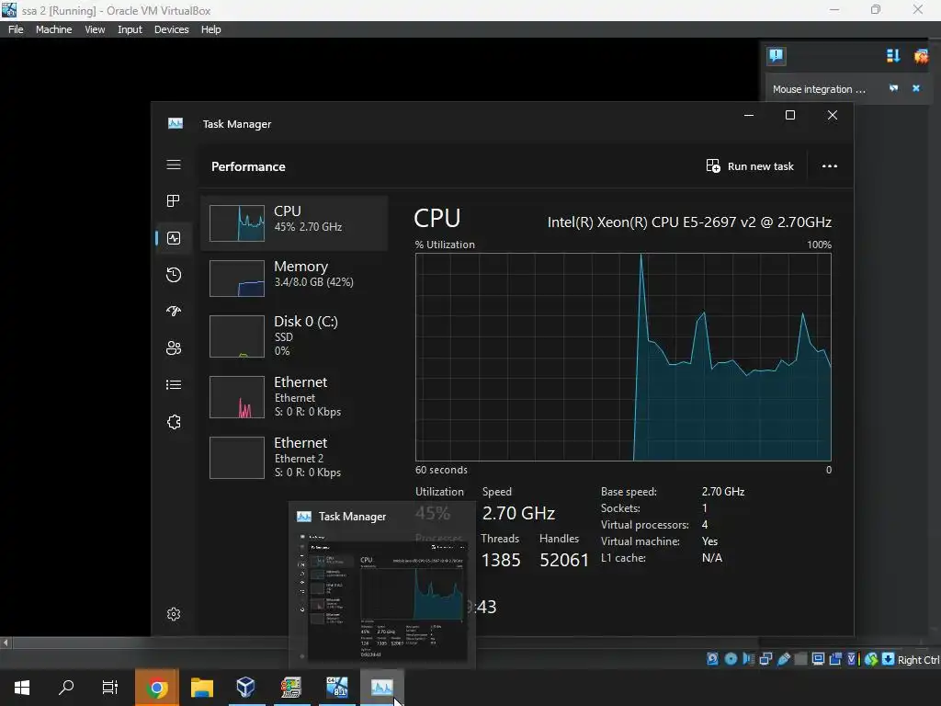Click clear all notifications icon
Viewport: 941px width, 706px height.
921,56
